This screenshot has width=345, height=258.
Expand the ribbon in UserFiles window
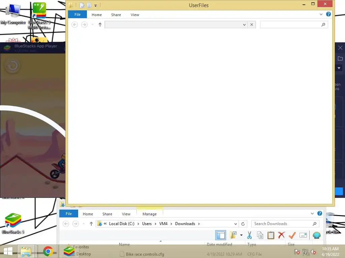tap(321, 14)
